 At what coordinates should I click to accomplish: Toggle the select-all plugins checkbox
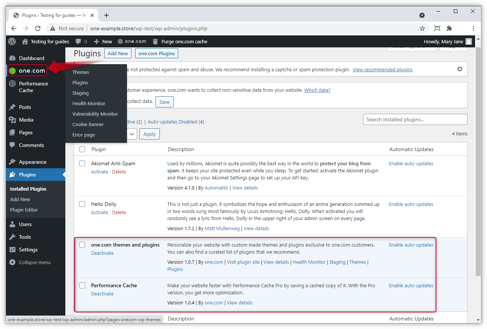pos(82,149)
